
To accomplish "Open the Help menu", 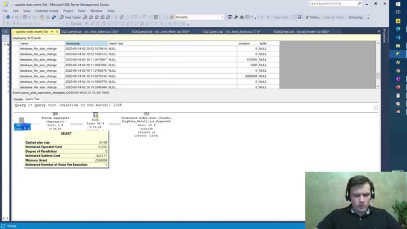I will [111, 11].
